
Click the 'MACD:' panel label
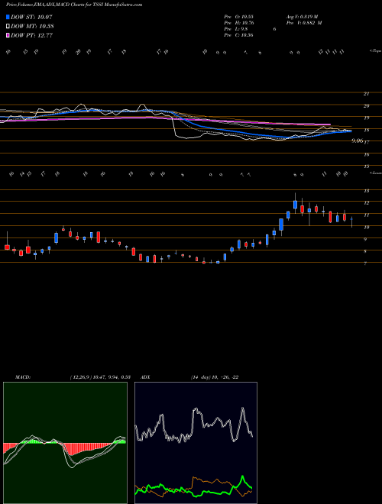tap(22, 377)
